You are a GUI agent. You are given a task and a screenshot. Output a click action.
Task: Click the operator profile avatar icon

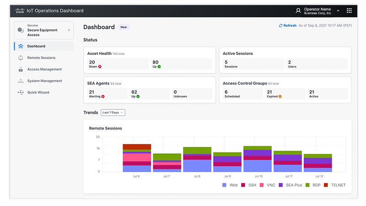298,11
